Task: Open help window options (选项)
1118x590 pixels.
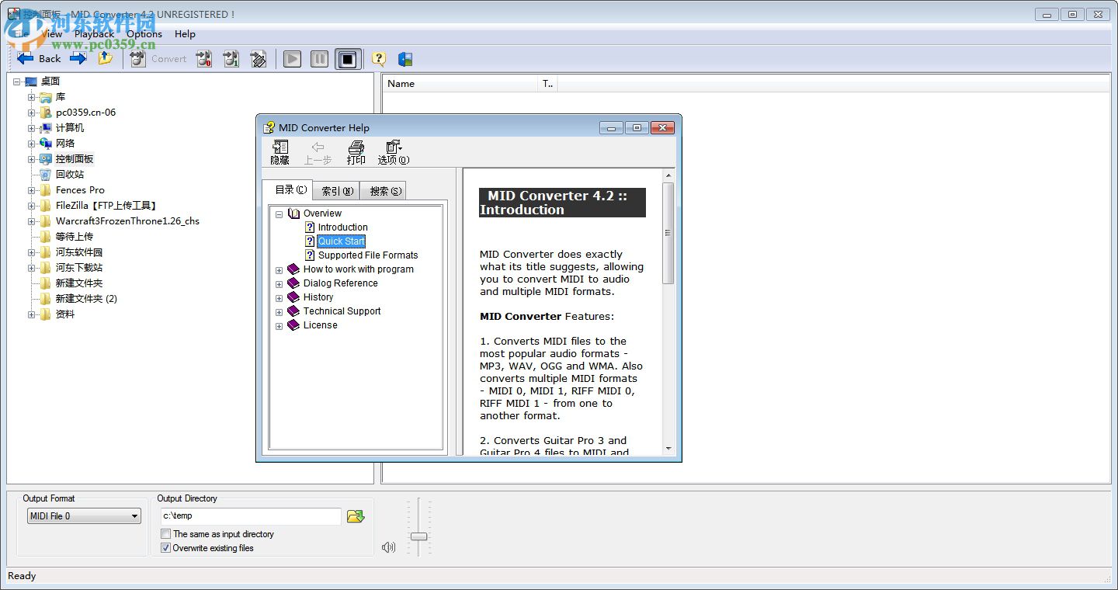Action: click(x=394, y=153)
